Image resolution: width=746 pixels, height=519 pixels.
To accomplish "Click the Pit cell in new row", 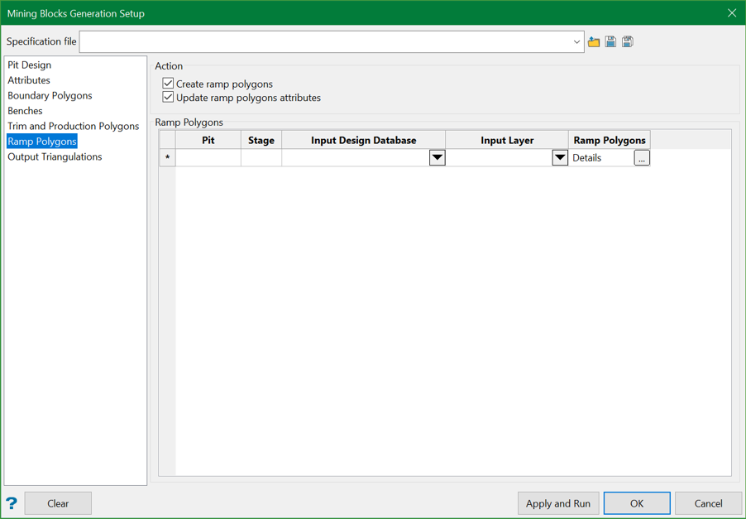I will point(208,158).
